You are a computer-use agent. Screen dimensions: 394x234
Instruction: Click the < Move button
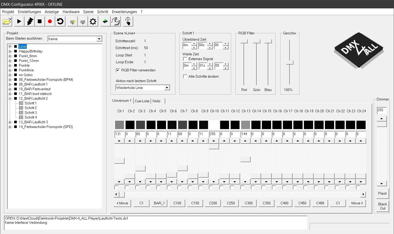pos(122,203)
